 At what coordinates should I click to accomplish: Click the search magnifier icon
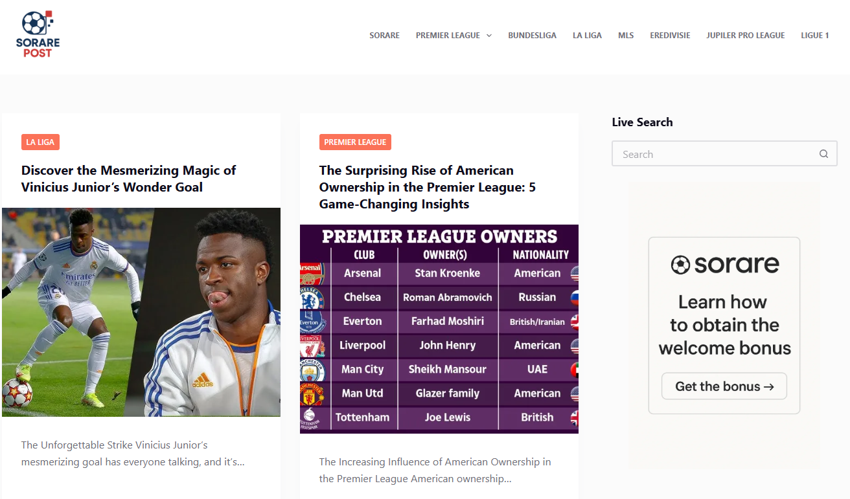coord(823,154)
